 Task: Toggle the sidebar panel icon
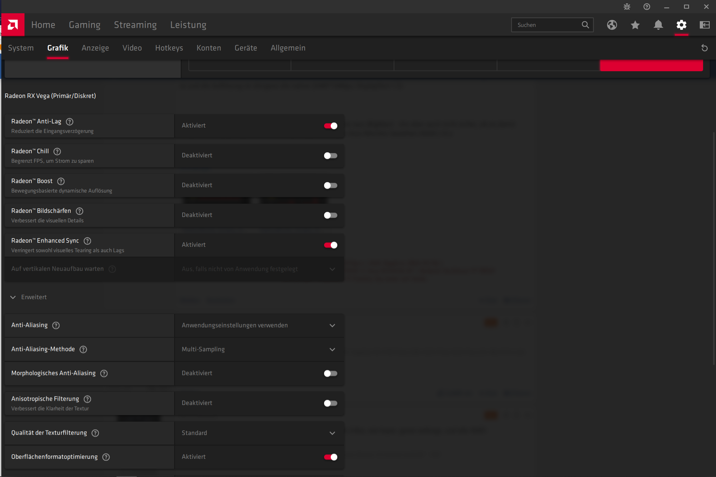pos(704,25)
